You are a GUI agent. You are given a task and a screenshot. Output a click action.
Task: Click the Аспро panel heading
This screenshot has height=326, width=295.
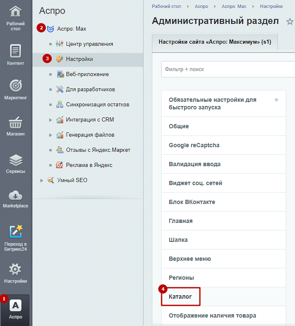click(52, 11)
